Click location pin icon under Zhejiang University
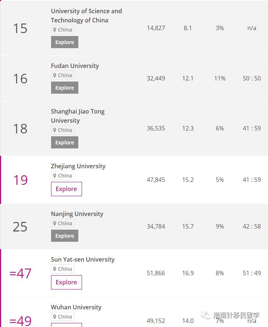This screenshot has width=268, height=327. [54, 176]
